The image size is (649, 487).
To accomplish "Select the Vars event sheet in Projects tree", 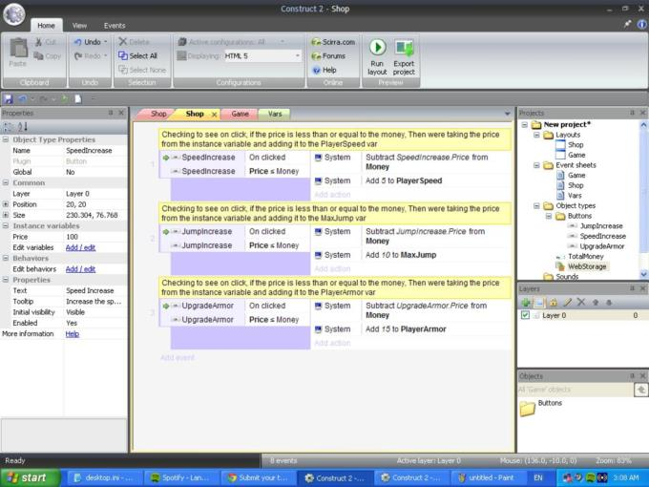I will pos(575,196).
